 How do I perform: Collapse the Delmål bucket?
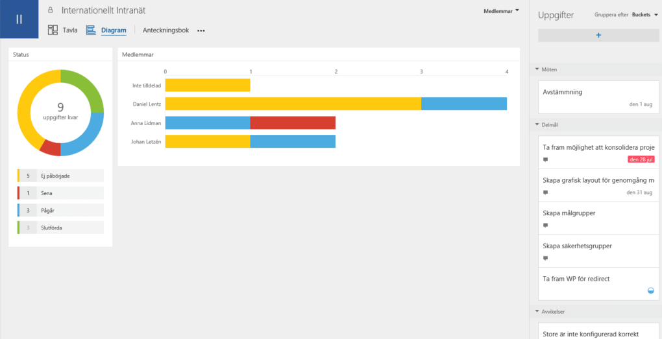pyautogui.click(x=537, y=124)
